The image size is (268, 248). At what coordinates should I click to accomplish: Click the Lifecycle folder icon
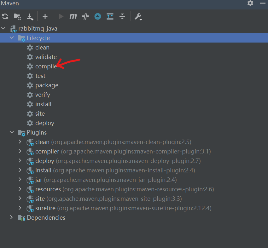21,38
